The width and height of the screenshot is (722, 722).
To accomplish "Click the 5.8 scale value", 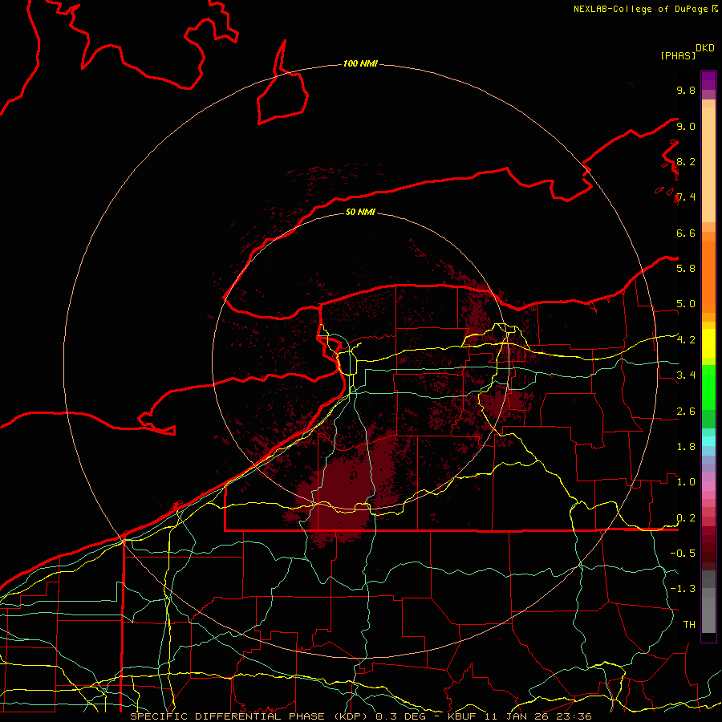I will point(686,269).
